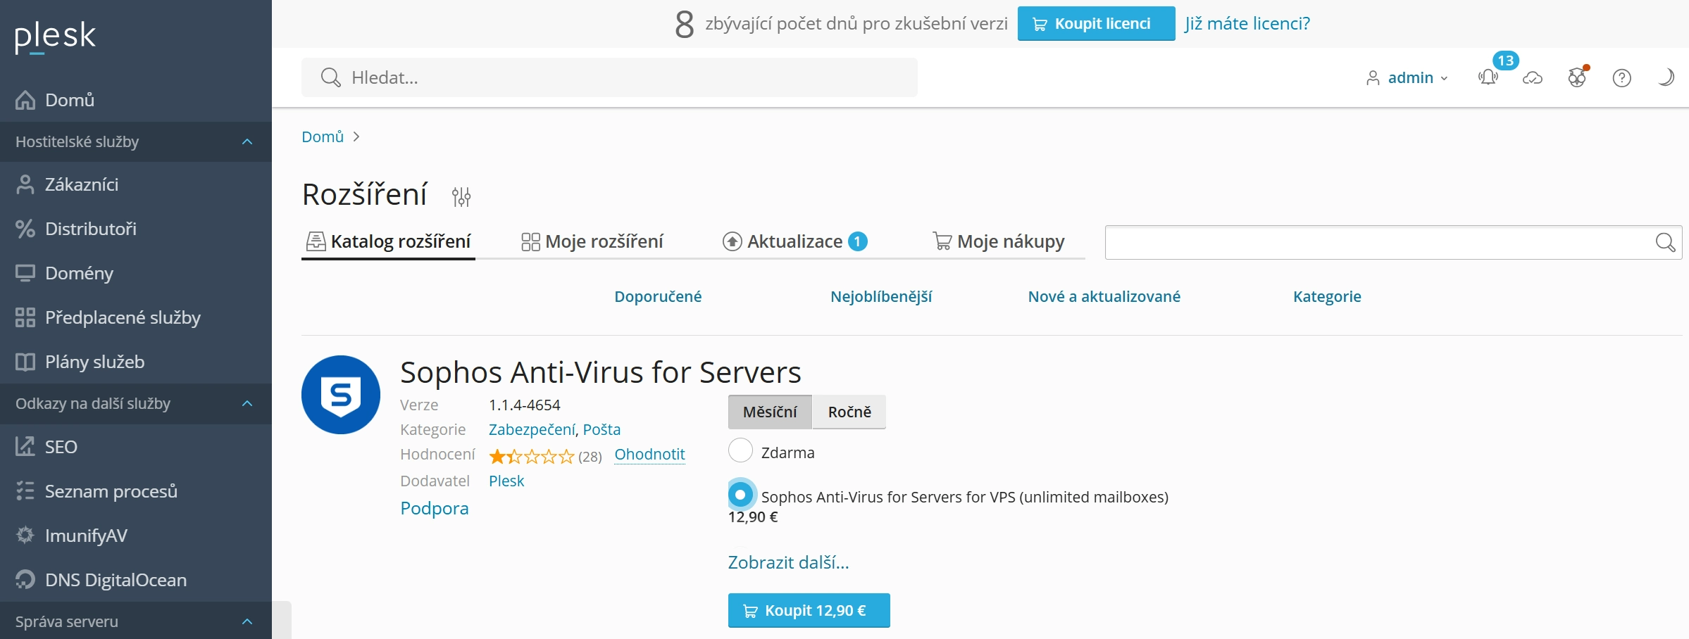Select the Zdarma radio option
Image resolution: width=1689 pixels, height=639 pixels.
[740, 450]
